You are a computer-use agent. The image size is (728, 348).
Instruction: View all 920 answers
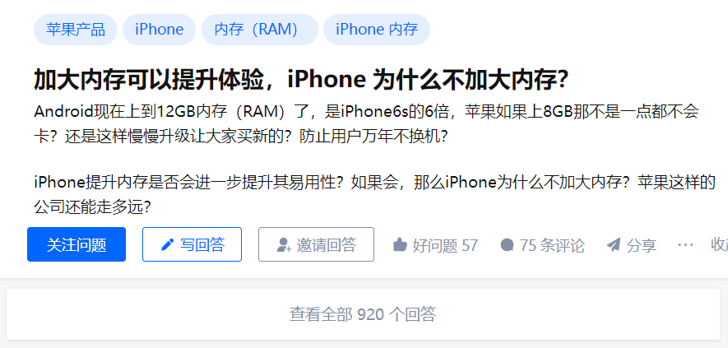tap(363, 314)
